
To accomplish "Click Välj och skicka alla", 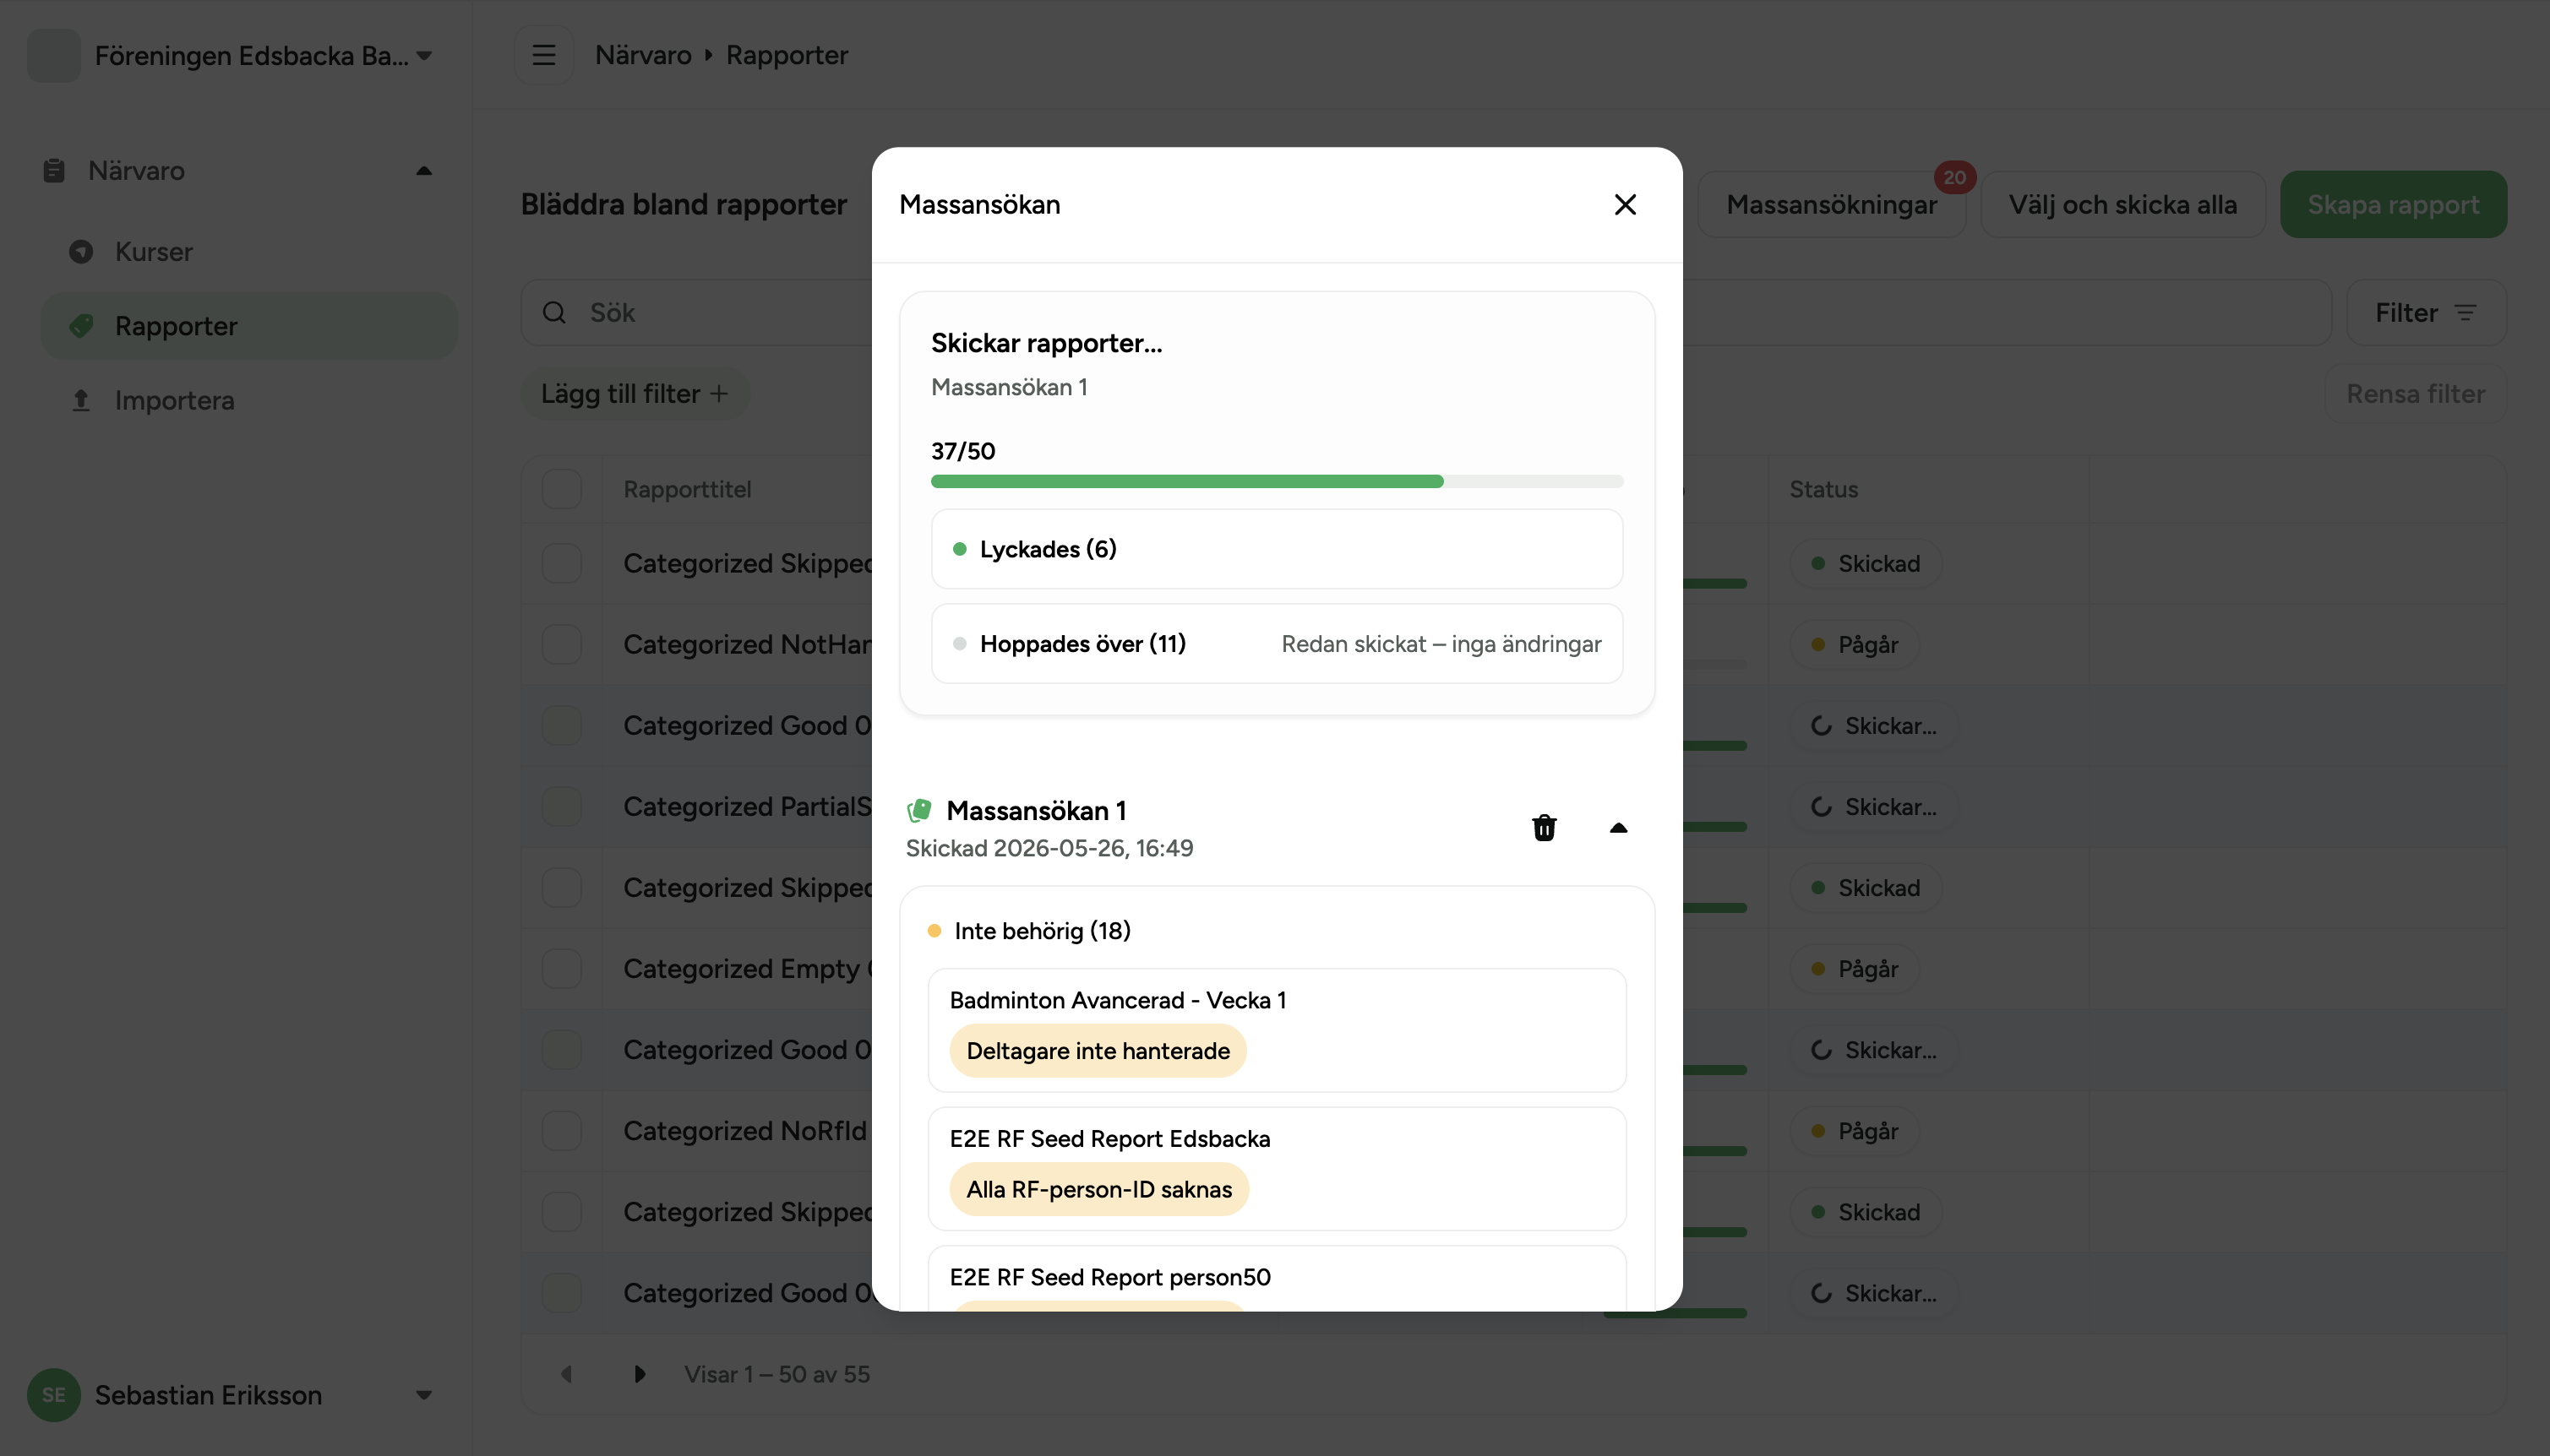I will coord(2122,204).
